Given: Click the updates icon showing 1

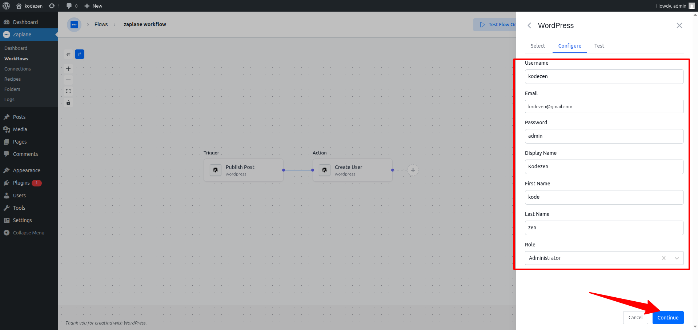Looking at the screenshot, I should point(54,6).
